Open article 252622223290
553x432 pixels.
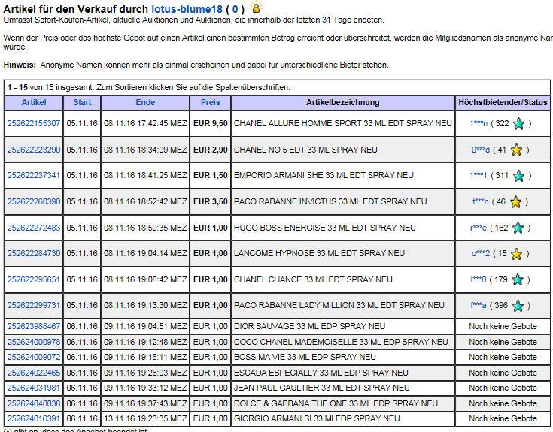click(x=34, y=150)
